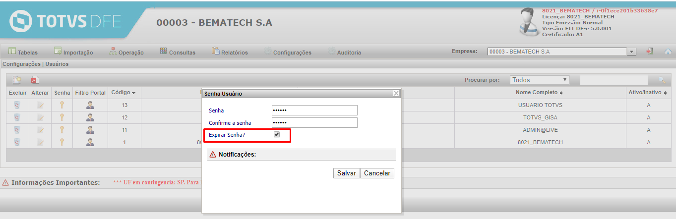Sort by Nome Completo column
The width and height of the screenshot is (676, 219).
pos(540,93)
